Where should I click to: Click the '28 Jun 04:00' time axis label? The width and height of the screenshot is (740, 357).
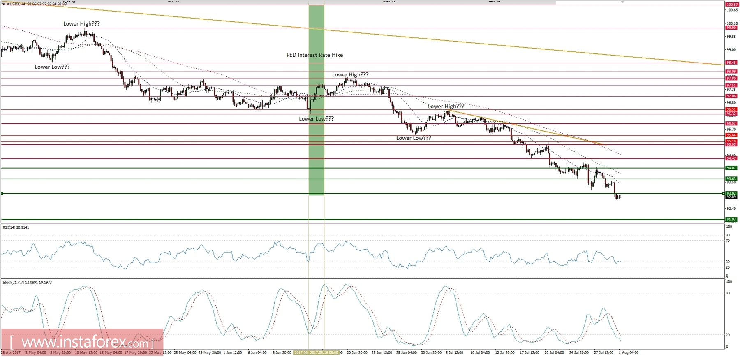(407, 352)
